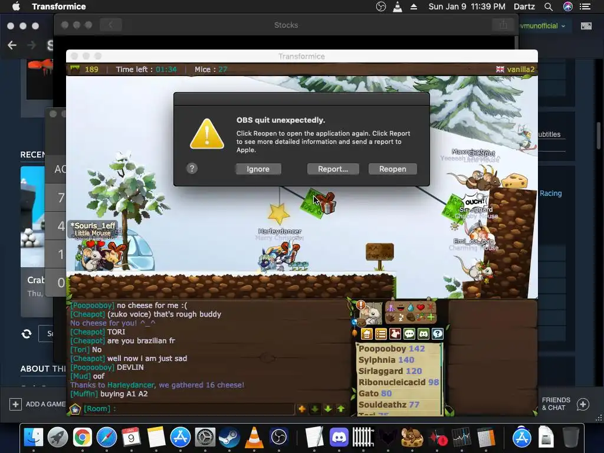
Task: Open the vmunofficial account dropdown in Steam
Action: coord(541,26)
